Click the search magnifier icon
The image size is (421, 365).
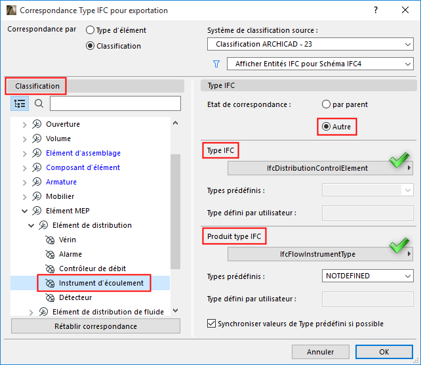39,104
